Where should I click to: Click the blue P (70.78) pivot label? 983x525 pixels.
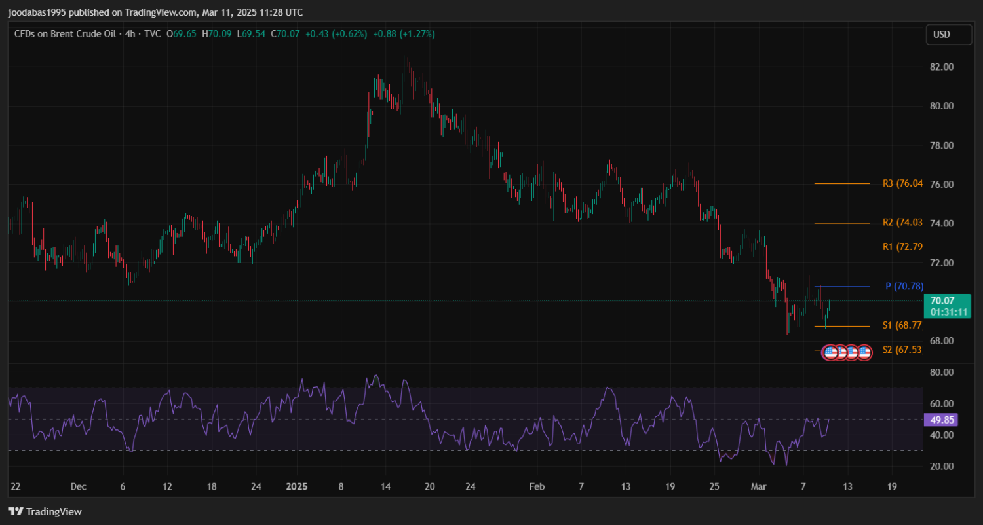[x=904, y=286]
